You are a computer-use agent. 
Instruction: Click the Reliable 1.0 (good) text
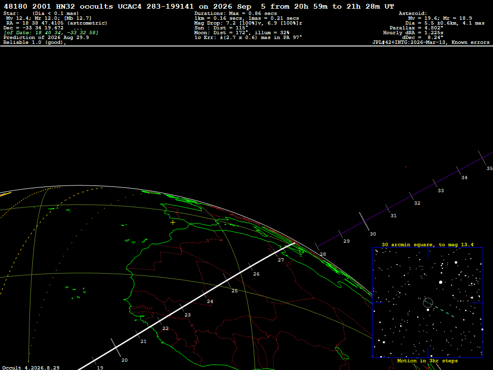pyautogui.click(x=35, y=42)
